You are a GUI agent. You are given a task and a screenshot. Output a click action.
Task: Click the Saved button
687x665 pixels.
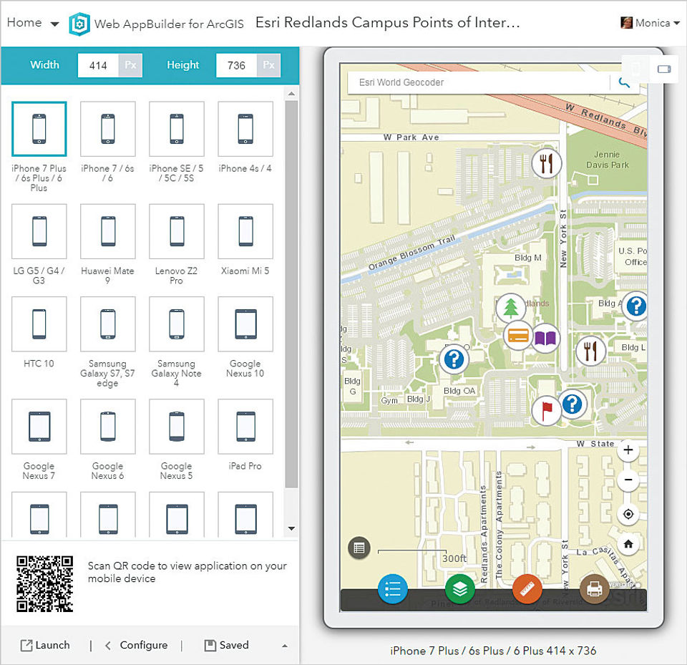pyautogui.click(x=227, y=645)
